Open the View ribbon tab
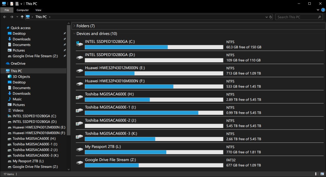This screenshot has height=177, width=326. [38, 10]
